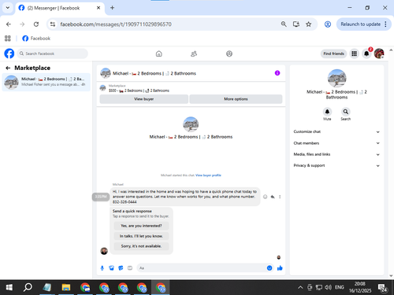
Task: Close the Messenger tab
Action: [98, 8]
